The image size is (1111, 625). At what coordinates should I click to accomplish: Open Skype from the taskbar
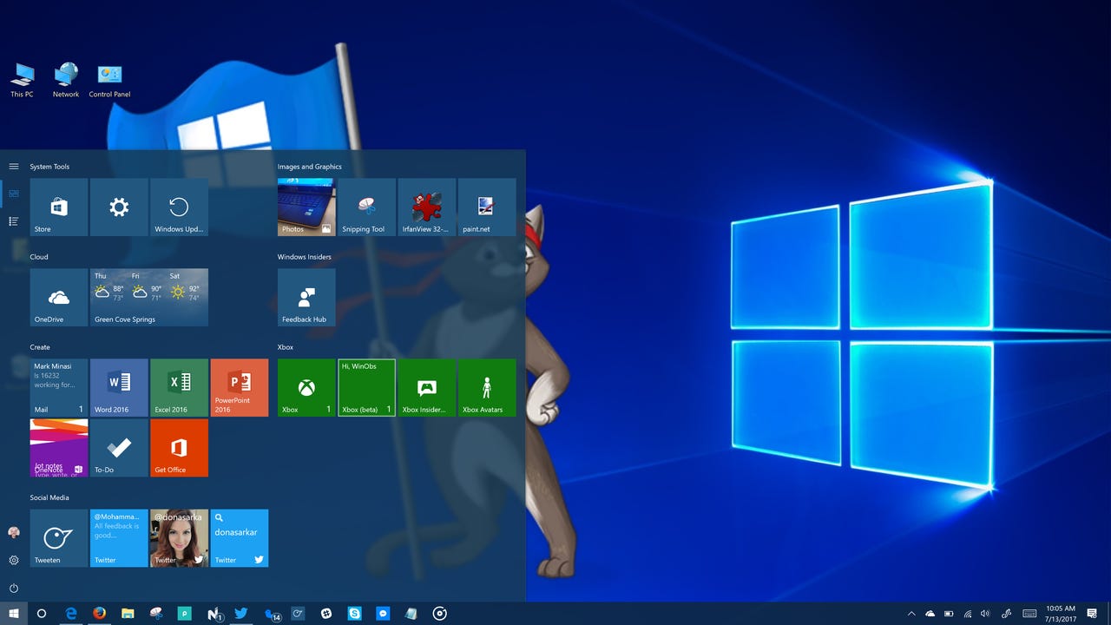pos(356,614)
